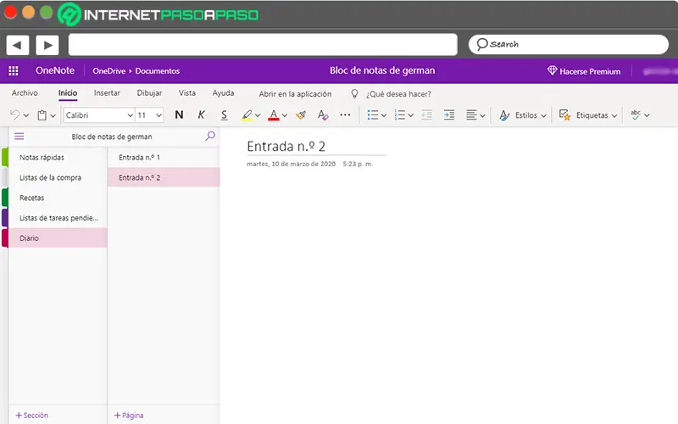Click the spell check abc icon
The width and height of the screenshot is (678, 424).
click(x=635, y=115)
